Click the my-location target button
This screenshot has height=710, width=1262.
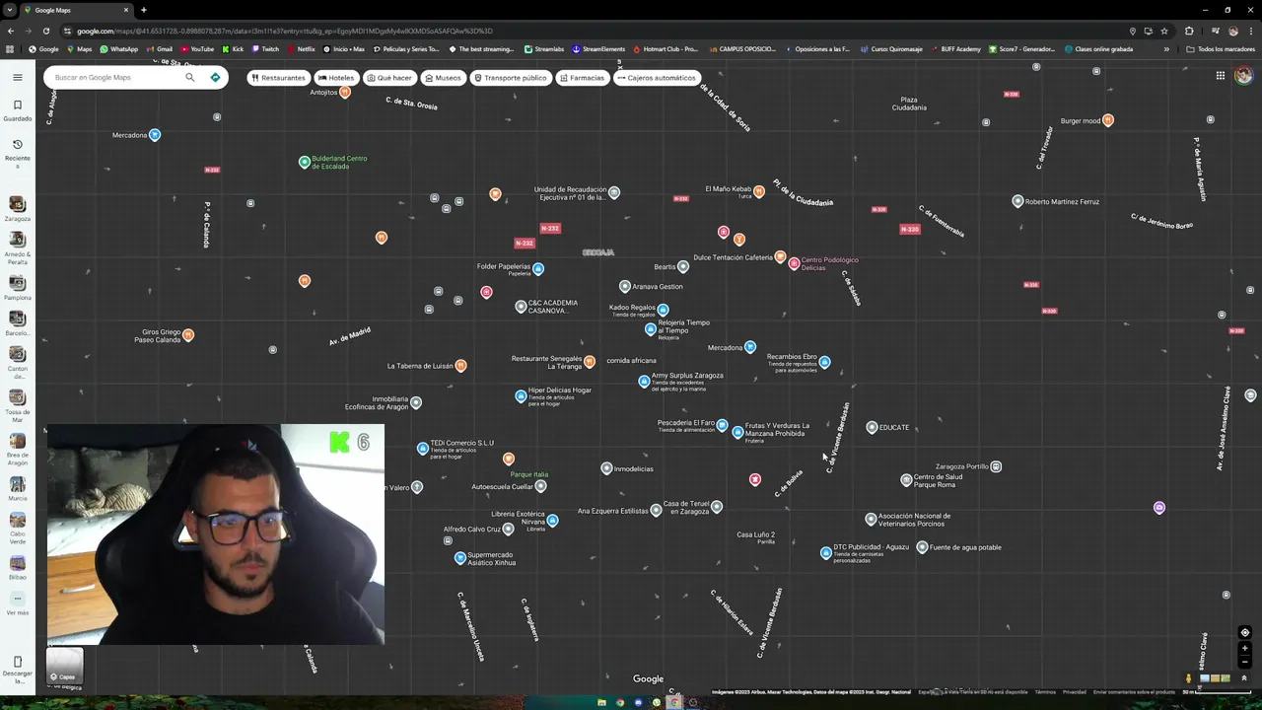coord(1244,632)
